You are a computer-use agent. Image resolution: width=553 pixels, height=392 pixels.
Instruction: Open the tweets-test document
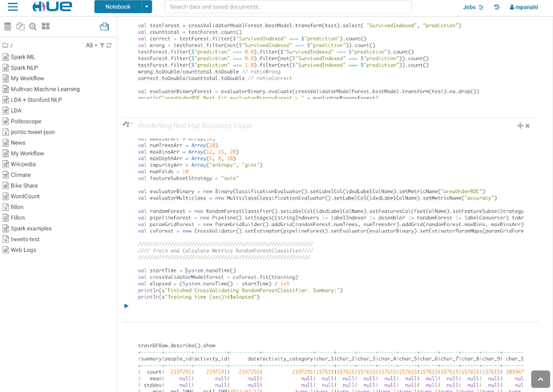[x=26, y=239]
